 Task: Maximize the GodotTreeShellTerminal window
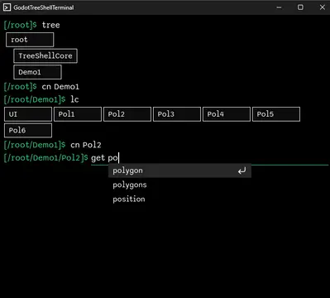click(300, 7)
